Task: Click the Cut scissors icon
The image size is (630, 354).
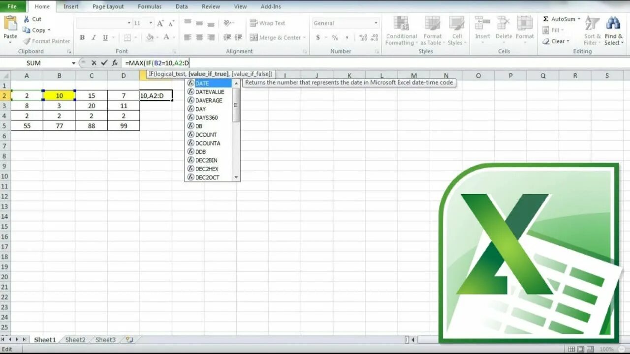Action: (27, 19)
